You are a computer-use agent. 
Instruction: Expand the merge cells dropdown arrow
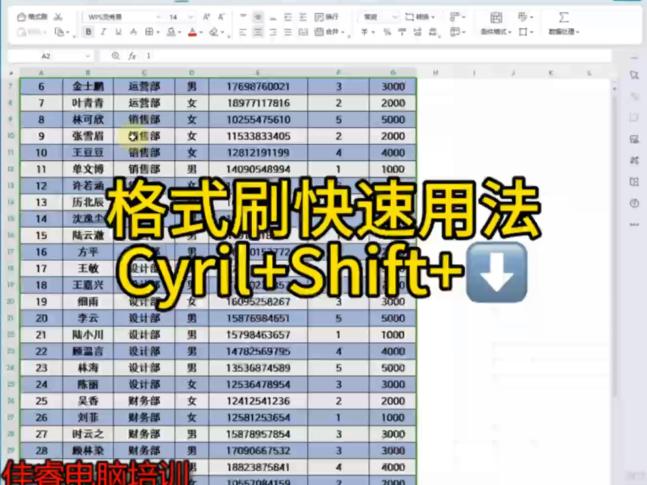coord(343,33)
